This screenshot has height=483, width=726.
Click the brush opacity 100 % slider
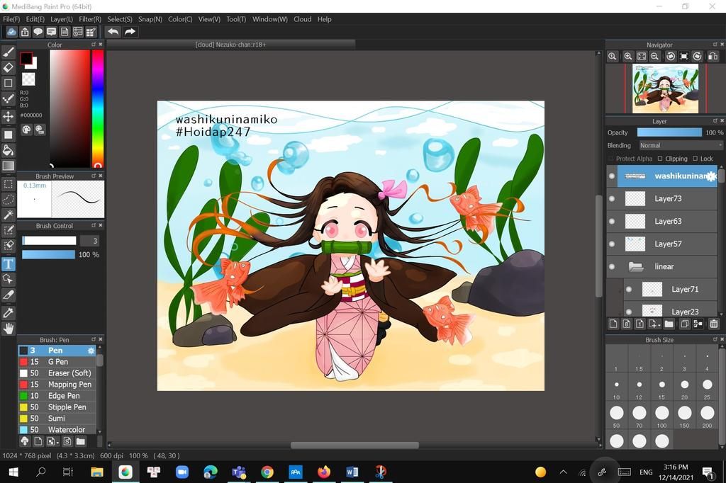coord(48,254)
